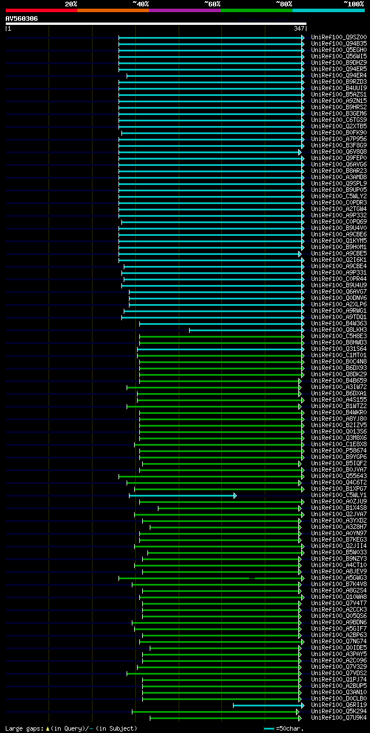Screen dimensions: 370x733
Task: Click hit label UniRef100_B5AZS1
Action: tap(339, 94)
